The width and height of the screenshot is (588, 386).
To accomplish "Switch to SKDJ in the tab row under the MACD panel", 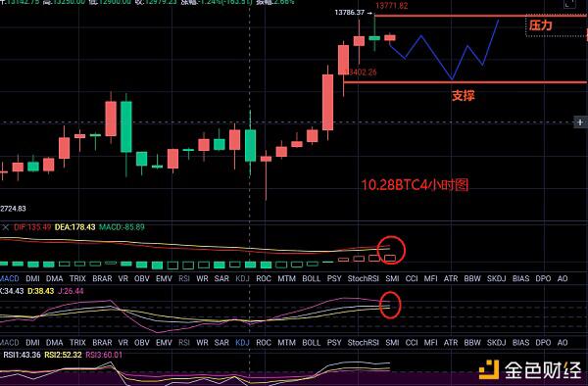I will tap(497, 278).
